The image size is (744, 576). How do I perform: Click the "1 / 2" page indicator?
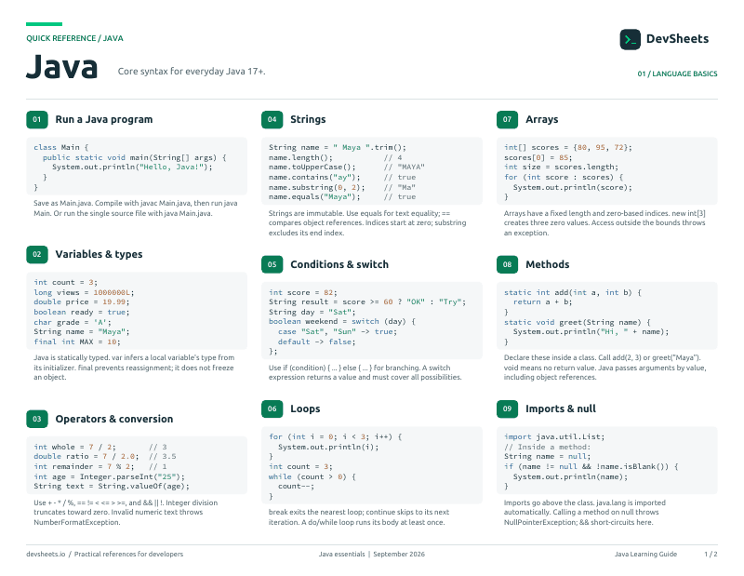tap(711, 555)
